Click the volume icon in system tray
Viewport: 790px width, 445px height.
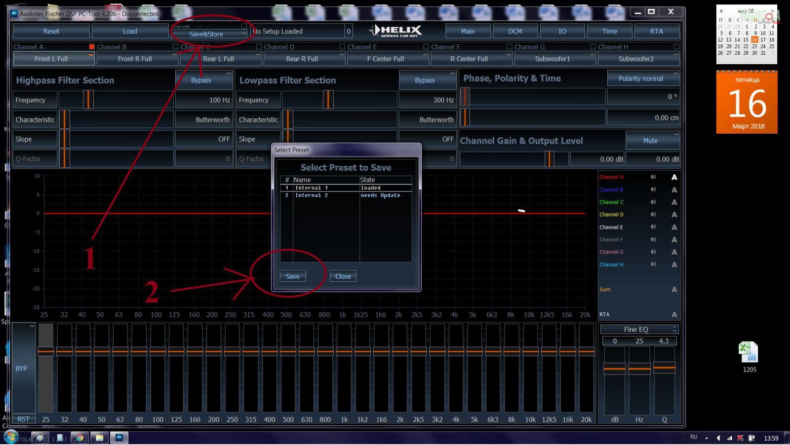pyautogui.click(x=718, y=438)
